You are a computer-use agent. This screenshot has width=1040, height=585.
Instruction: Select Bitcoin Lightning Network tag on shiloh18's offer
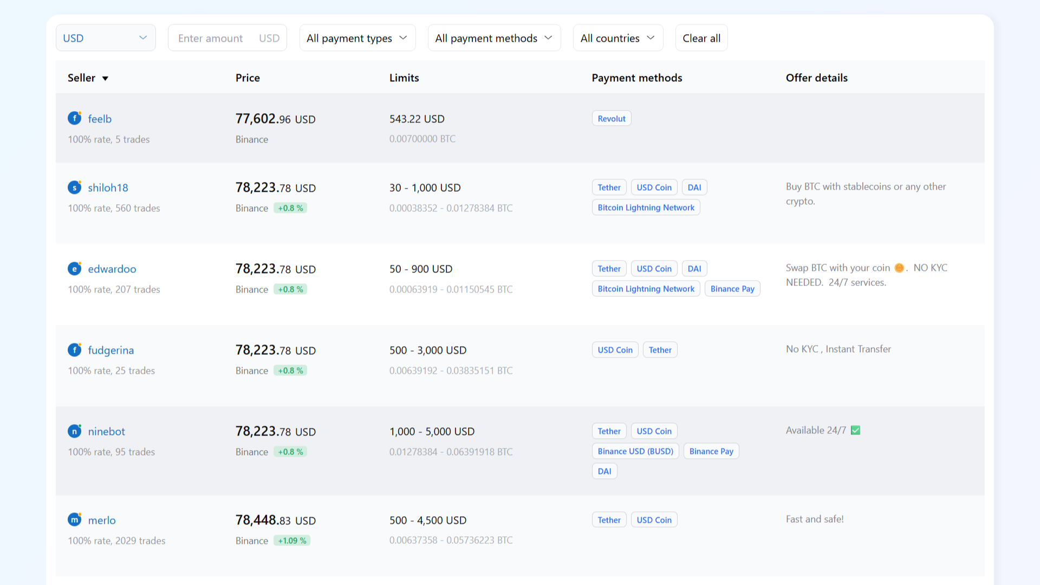(x=646, y=207)
